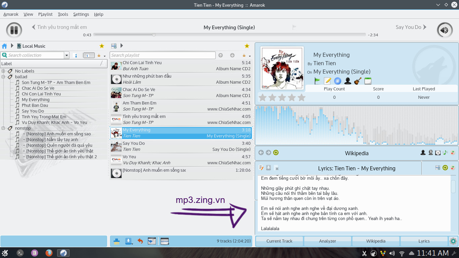Open the Settings menu

coord(81,14)
